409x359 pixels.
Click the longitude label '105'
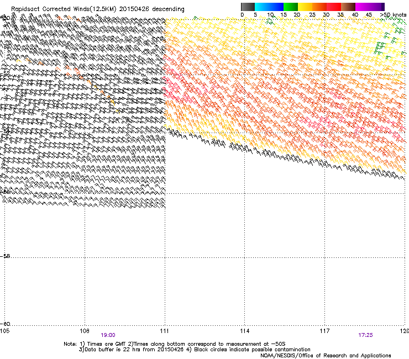point(4,331)
